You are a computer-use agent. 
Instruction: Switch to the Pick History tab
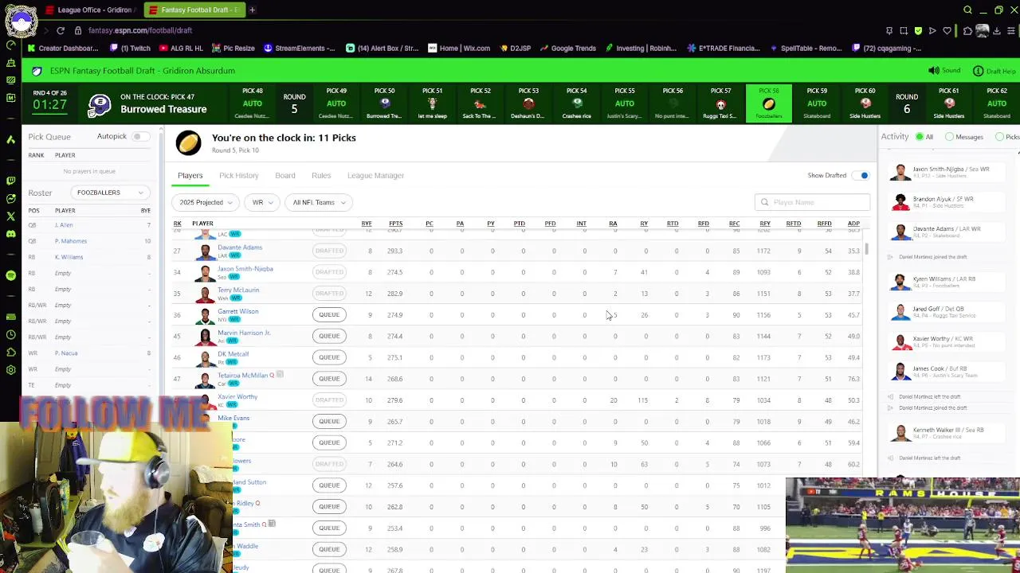(x=239, y=175)
